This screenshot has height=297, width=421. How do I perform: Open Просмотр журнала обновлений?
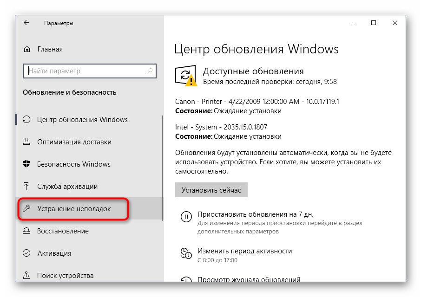coord(249,279)
